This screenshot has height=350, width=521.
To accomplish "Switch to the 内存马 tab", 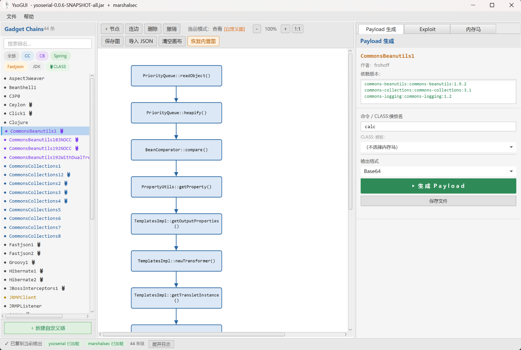I will click(x=473, y=29).
